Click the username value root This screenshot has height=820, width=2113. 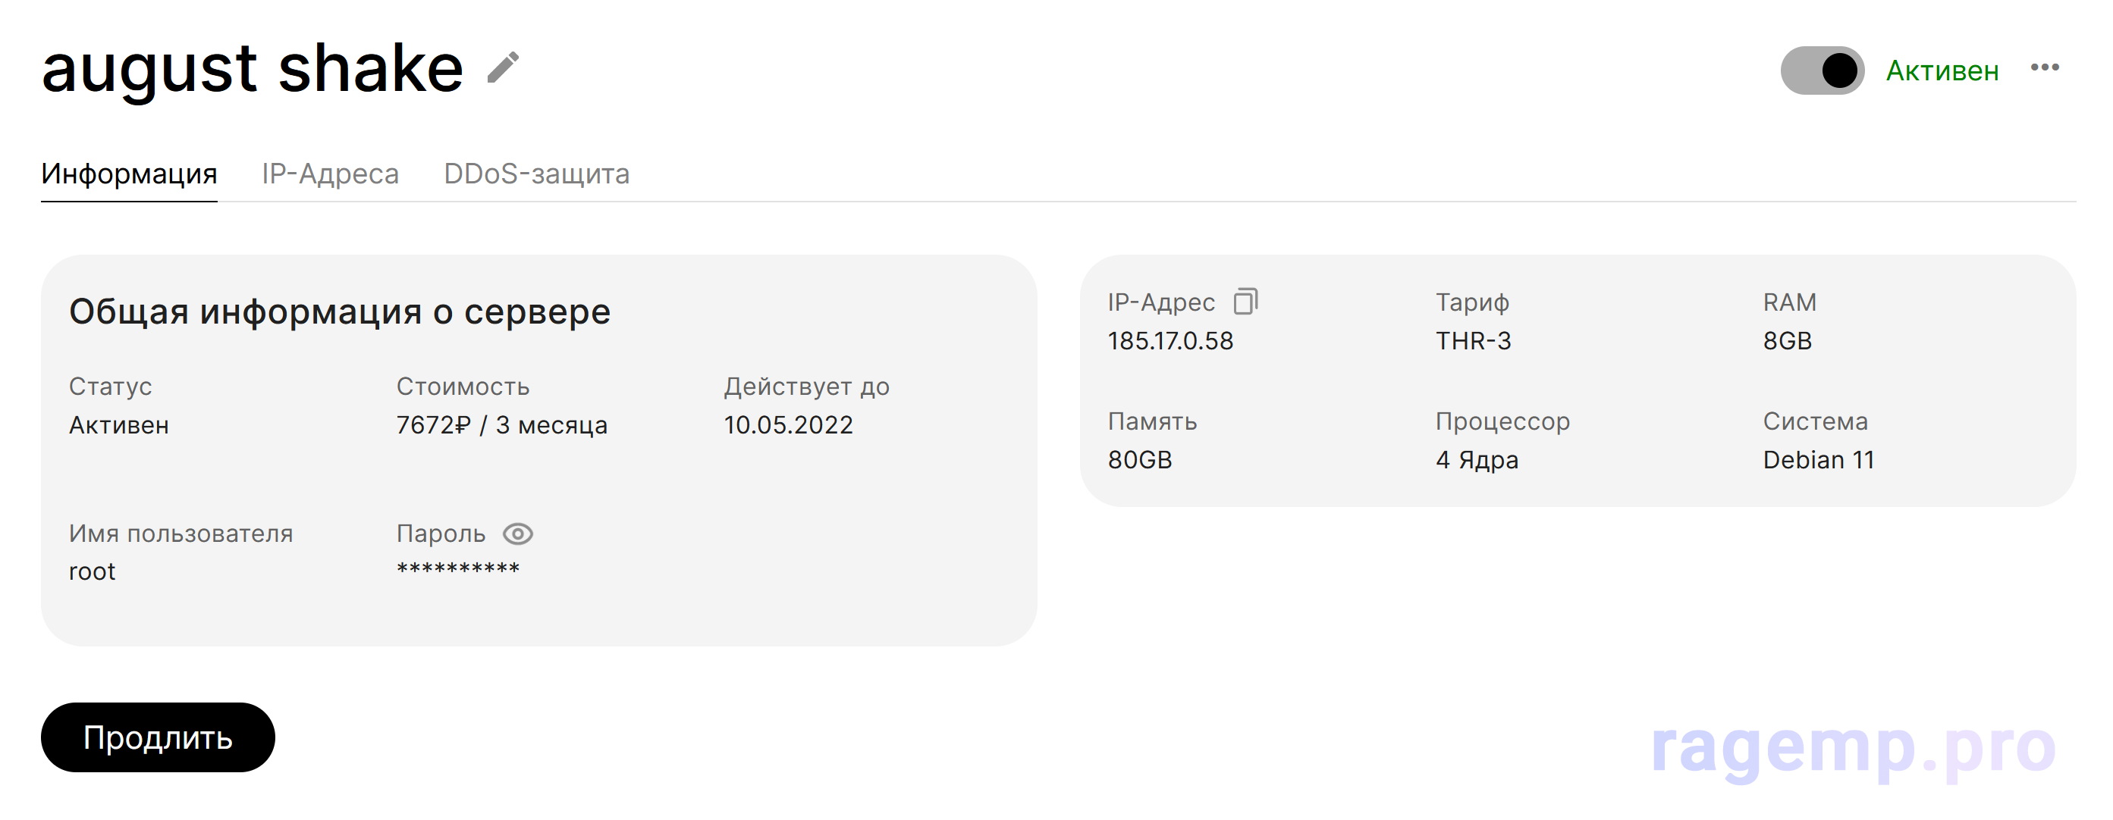(x=92, y=571)
